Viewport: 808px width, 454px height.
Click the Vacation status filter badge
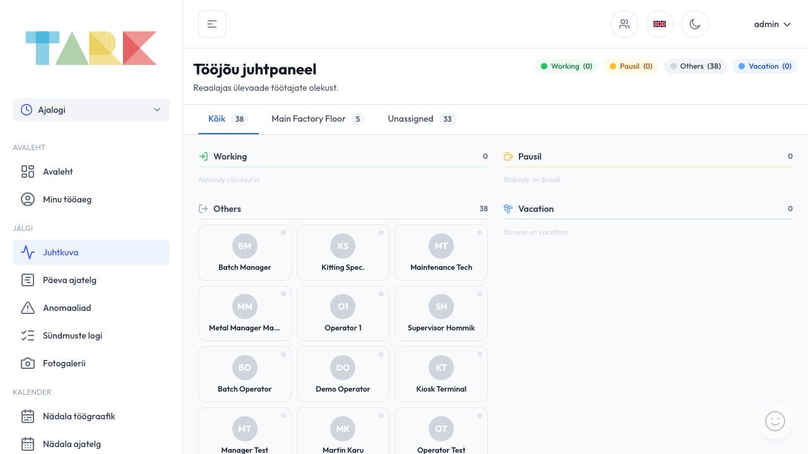tap(764, 66)
